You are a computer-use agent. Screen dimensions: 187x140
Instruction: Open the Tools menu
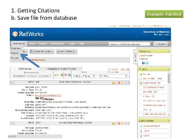[72, 44]
